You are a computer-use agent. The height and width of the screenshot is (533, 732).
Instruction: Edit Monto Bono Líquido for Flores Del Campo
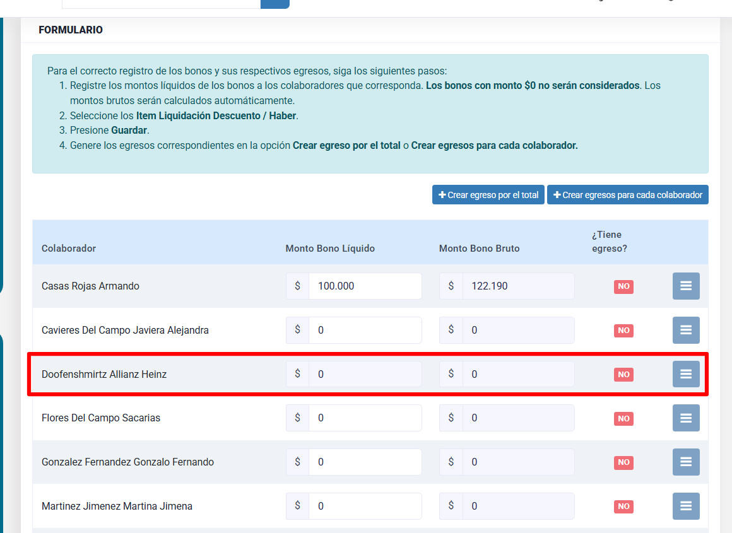coord(365,418)
